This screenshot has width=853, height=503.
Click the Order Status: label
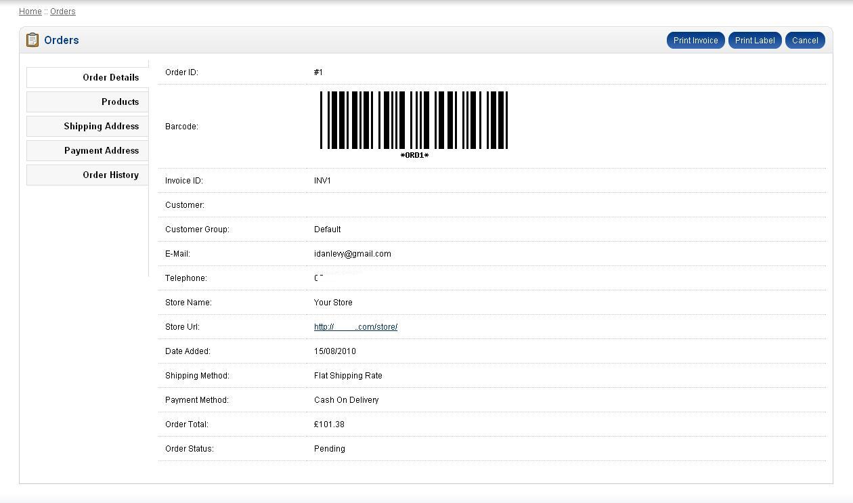tap(190, 449)
